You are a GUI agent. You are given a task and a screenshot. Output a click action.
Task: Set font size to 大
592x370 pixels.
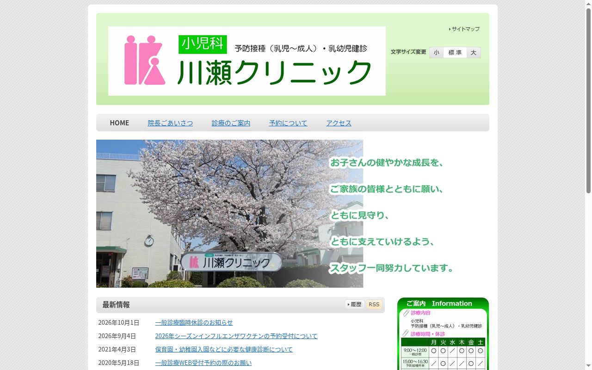pyautogui.click(x=474, y=53)
